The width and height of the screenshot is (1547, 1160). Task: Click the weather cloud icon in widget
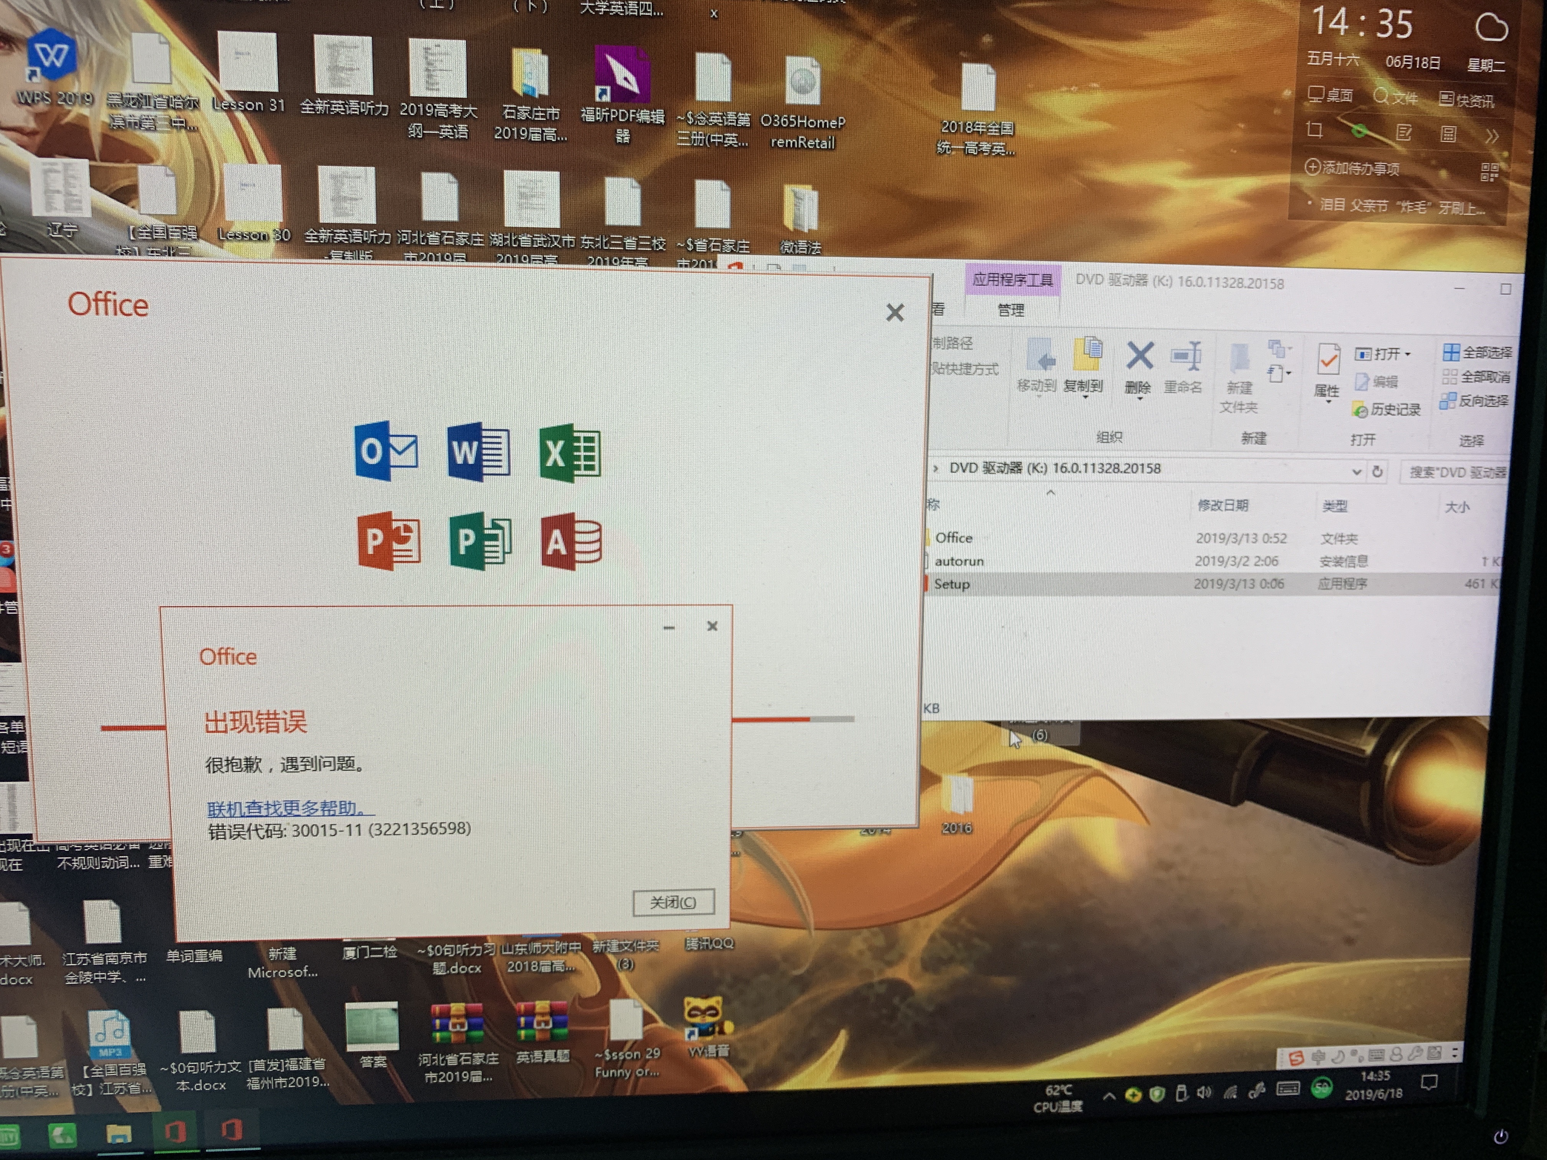coord(1491,26)
